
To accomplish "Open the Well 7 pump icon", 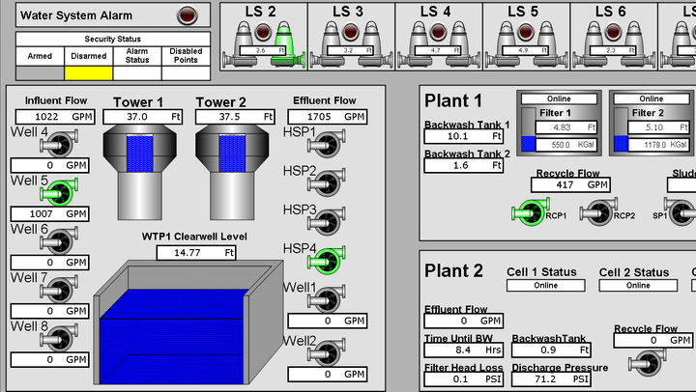I will 59,289.
